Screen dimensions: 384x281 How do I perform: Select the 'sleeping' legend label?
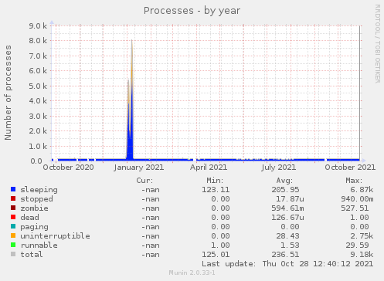click(x=39, y=190)
